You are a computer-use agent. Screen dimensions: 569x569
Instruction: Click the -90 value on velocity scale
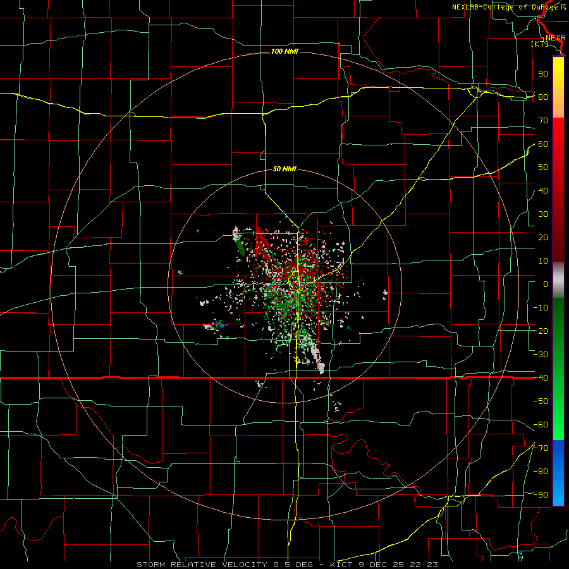(x=541, y=495)
